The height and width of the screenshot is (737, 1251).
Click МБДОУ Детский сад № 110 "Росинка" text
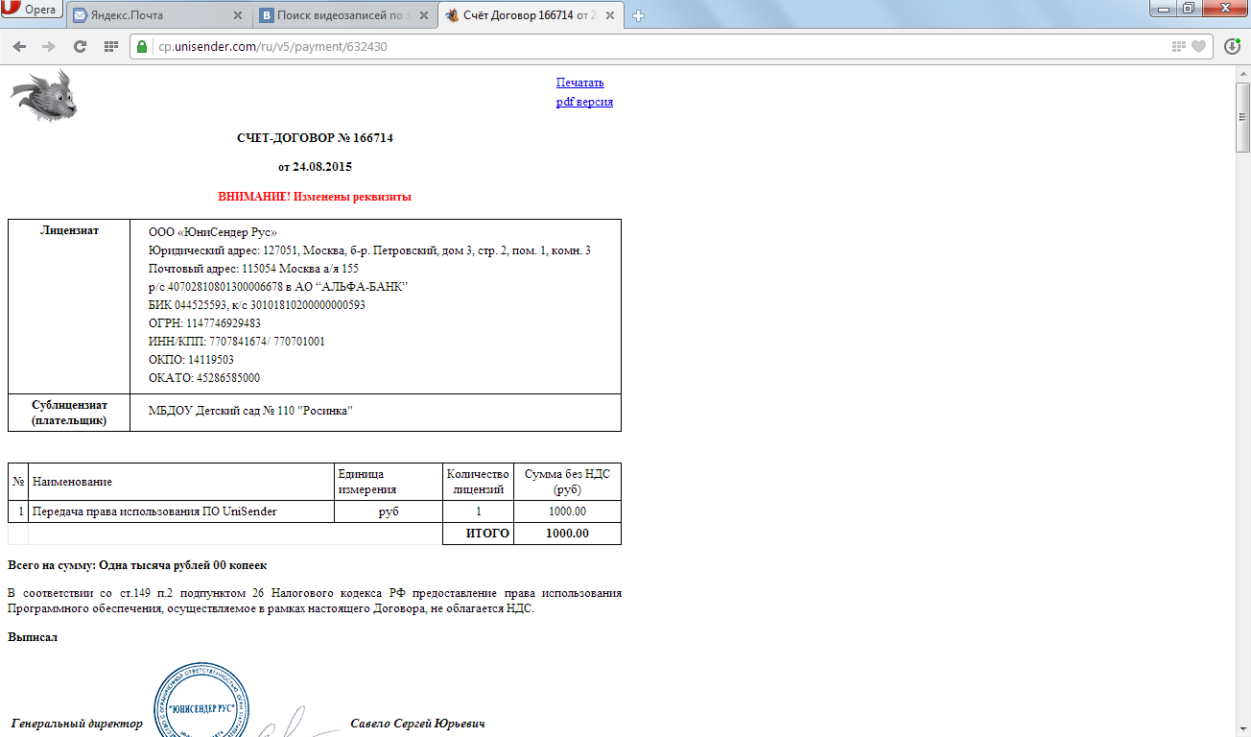[251, 412]
